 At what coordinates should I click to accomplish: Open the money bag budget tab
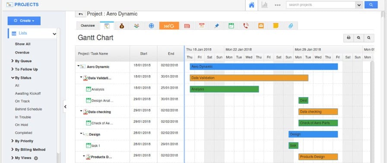(122, 26)
